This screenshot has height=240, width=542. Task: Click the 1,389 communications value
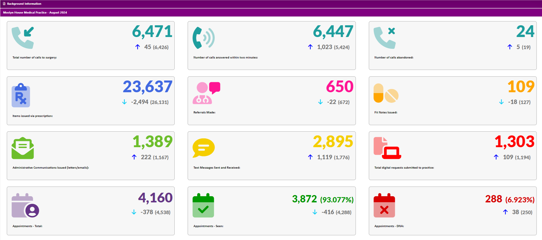point(153,142)
